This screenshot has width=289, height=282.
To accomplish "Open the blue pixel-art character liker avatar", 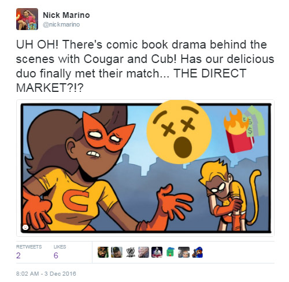I will click(x=197, y=252).
